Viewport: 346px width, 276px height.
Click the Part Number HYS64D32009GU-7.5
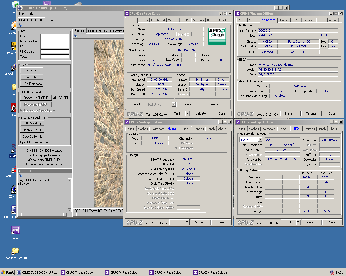282,159
